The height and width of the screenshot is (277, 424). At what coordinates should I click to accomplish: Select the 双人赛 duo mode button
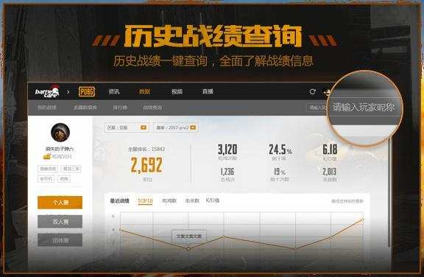tap(60, 222)
